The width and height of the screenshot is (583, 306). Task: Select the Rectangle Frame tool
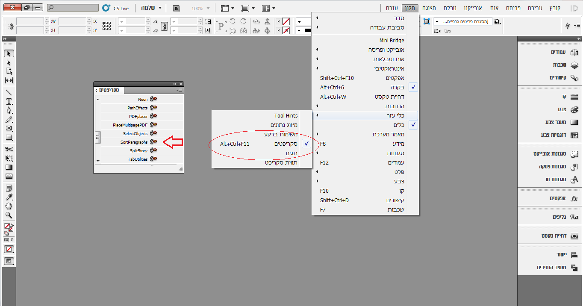(9, 128)
